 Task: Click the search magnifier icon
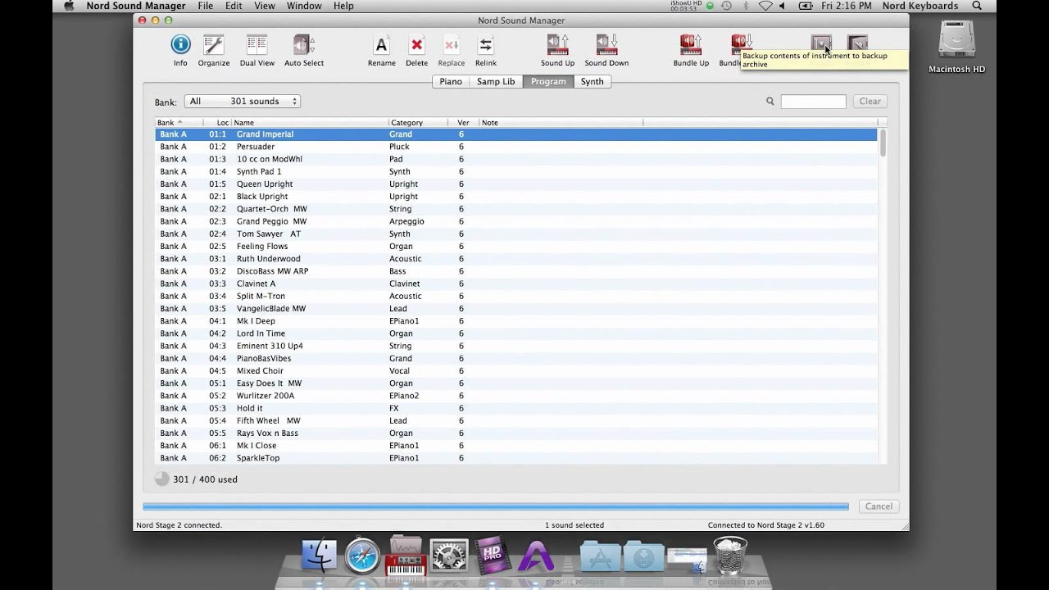point(770,102)
